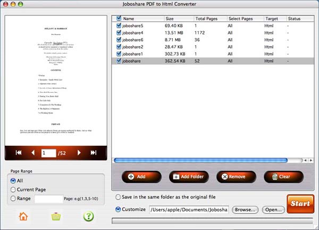Screen dimensions: 319x230
Task: Advance to the next preview page
Action: [80, 153]
